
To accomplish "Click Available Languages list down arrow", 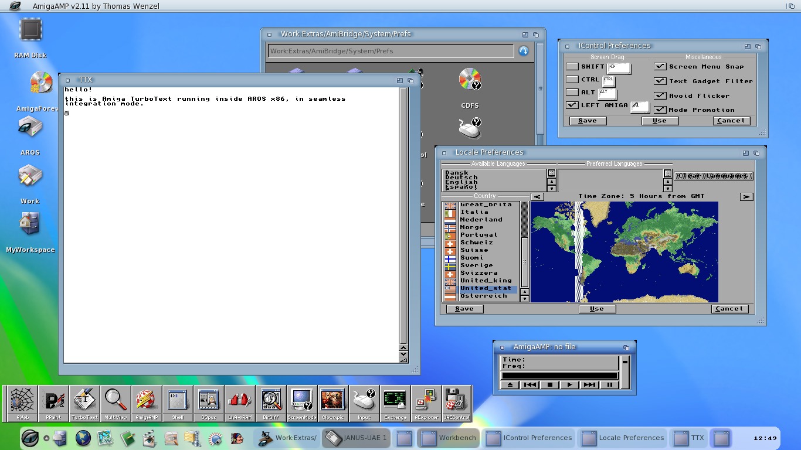I will pyautogui.click(x=551, y=189).
